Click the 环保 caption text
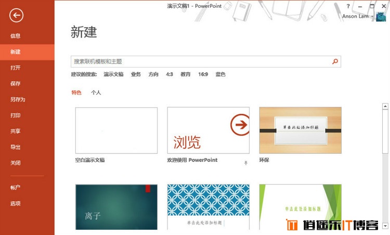This screenshot has width=390, height=235. coord(264,160)
